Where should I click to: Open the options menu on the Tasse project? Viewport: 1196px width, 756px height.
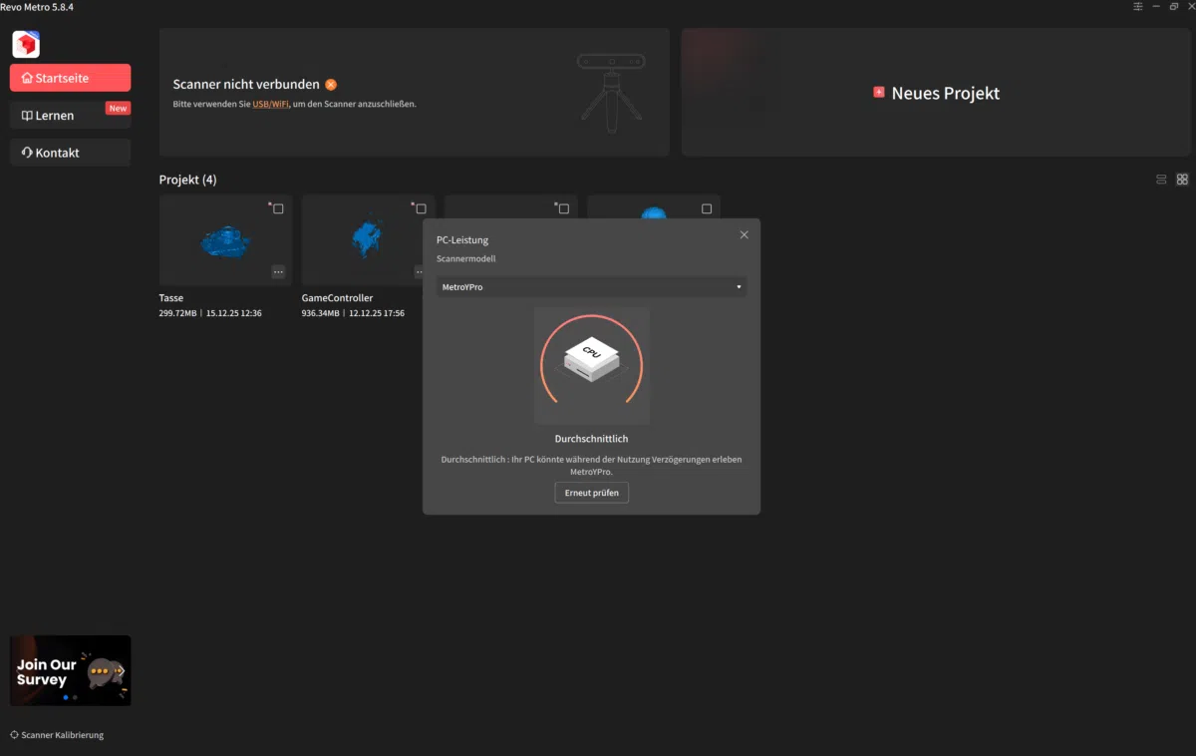click(278, 271)
